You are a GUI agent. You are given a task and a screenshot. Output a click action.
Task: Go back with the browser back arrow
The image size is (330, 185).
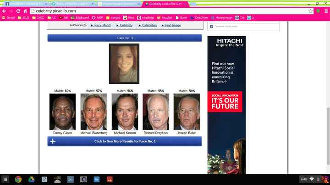tap(4, 11)
